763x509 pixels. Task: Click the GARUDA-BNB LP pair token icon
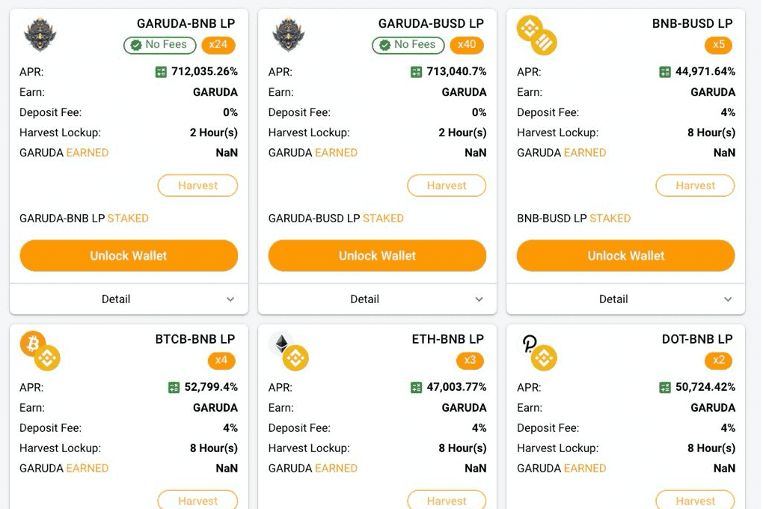(x=40, y=34)
